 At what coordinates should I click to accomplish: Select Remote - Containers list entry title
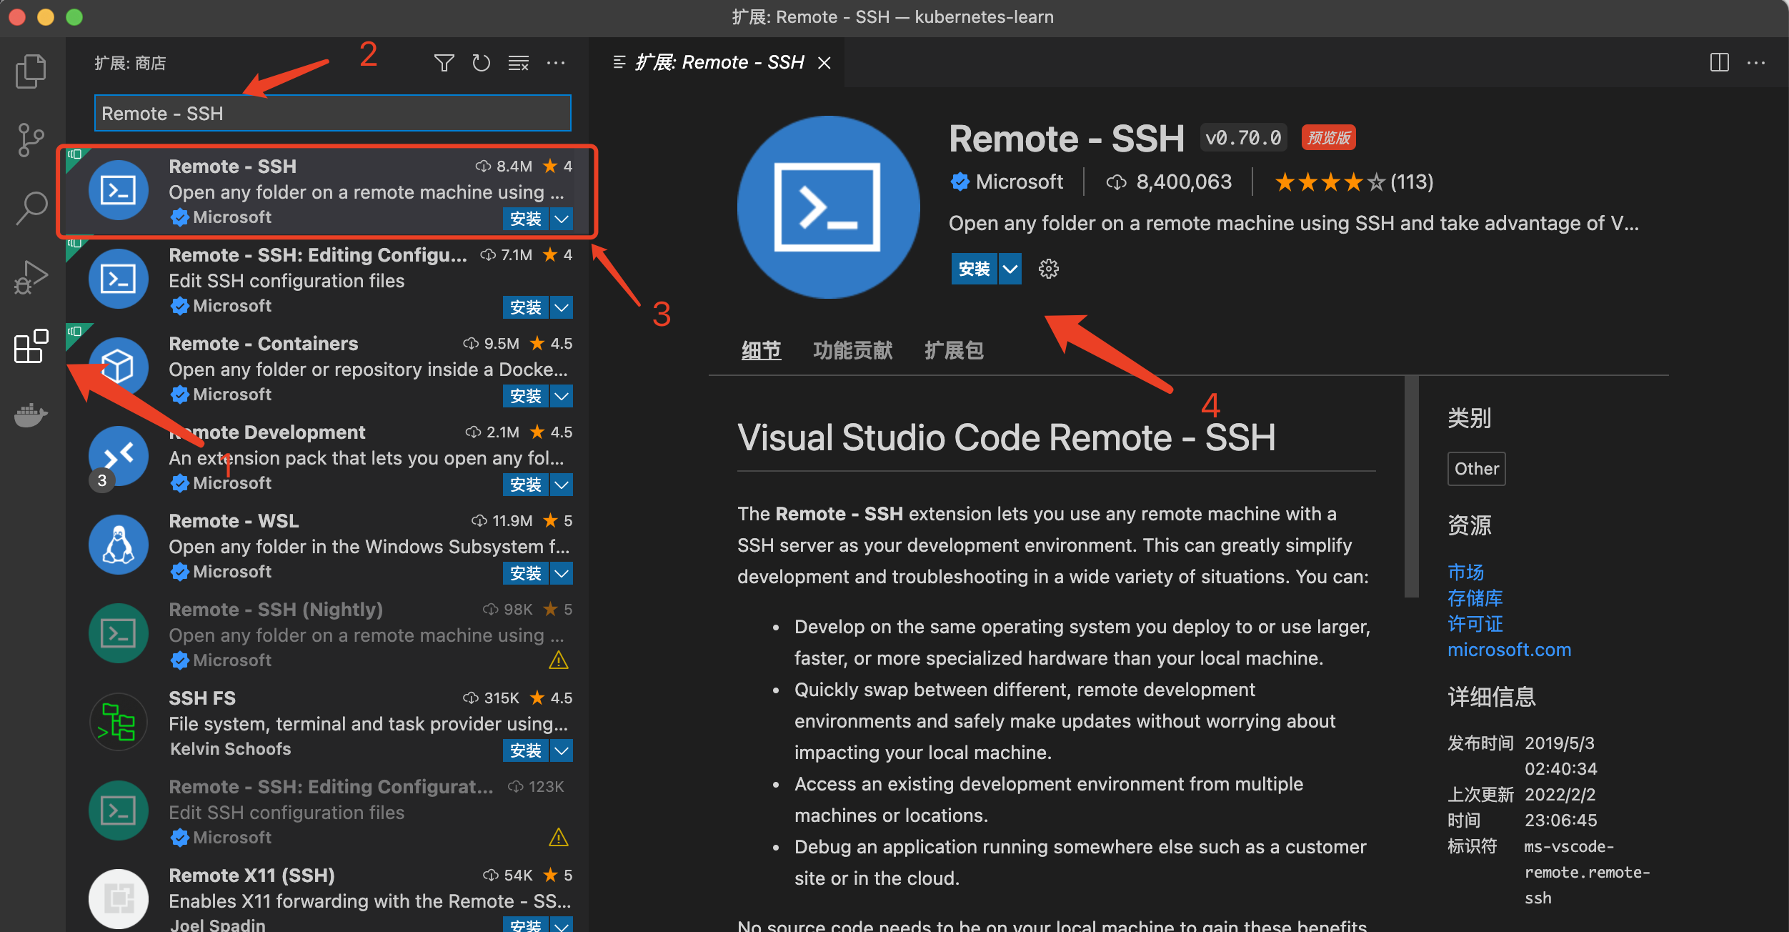[263, 344]
